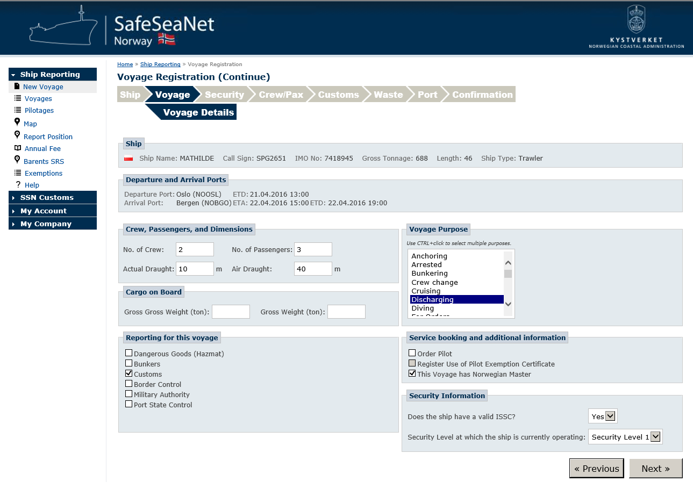Click the Voyages list icon
The image size is (693, 489).
click(18, 98)
